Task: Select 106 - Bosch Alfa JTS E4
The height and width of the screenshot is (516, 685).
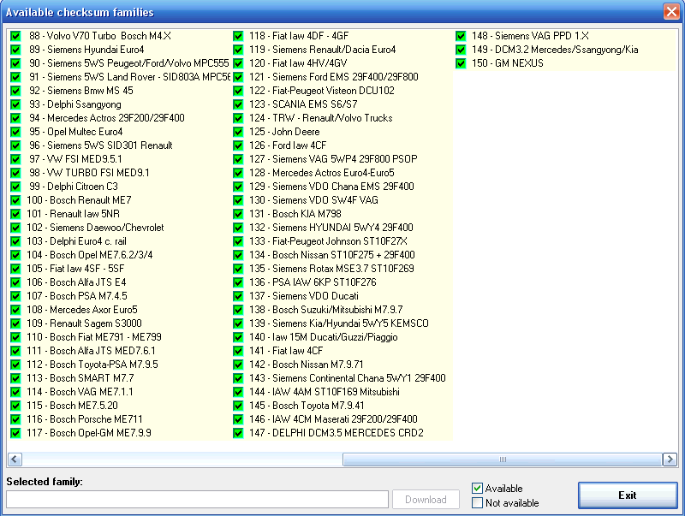Action: (x=76, y=282)
